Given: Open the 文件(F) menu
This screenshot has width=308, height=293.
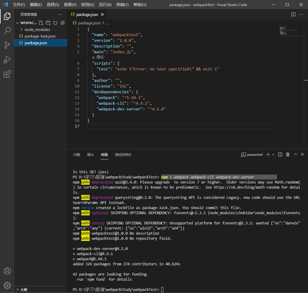Looking at the screenshot, I should (x=19, y=5).
